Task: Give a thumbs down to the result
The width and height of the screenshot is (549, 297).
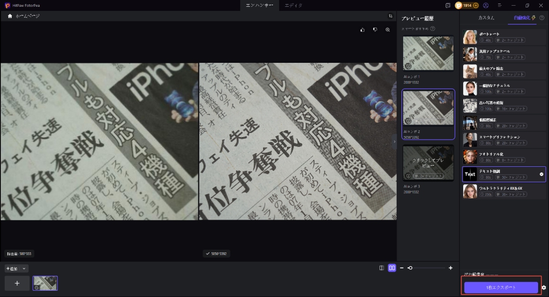Action: [375, 30]
